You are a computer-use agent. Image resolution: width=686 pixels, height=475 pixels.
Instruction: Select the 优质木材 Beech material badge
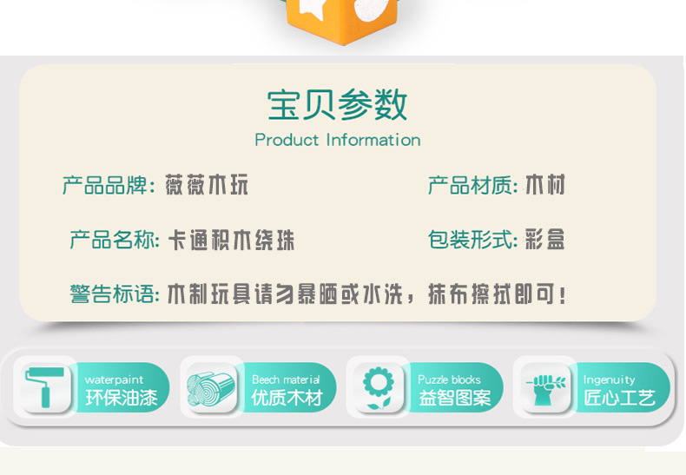(x=258, y=387)
